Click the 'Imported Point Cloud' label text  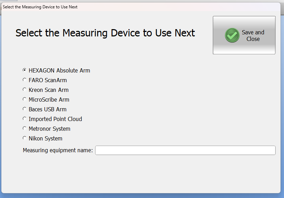55,119
